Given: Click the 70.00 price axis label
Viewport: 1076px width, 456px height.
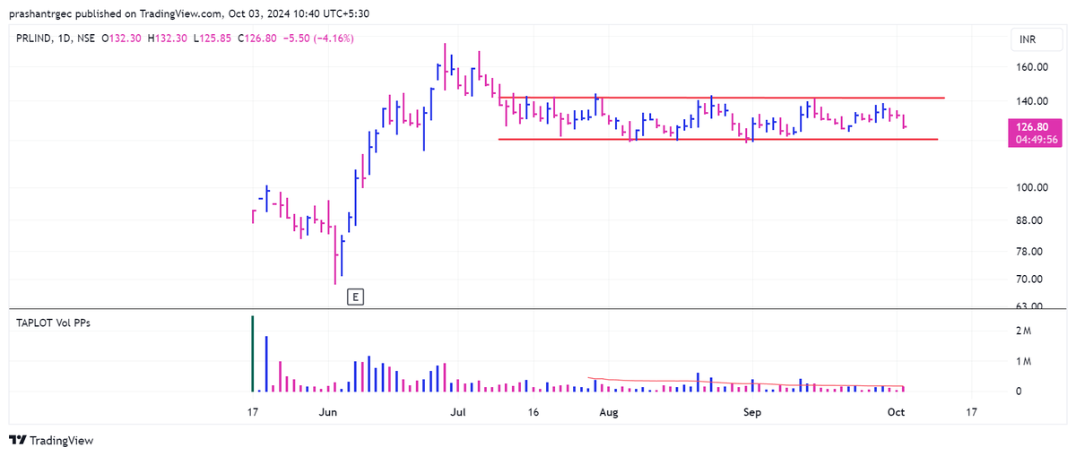Looking at the screenshot, I should click(x=1029, y=280).
